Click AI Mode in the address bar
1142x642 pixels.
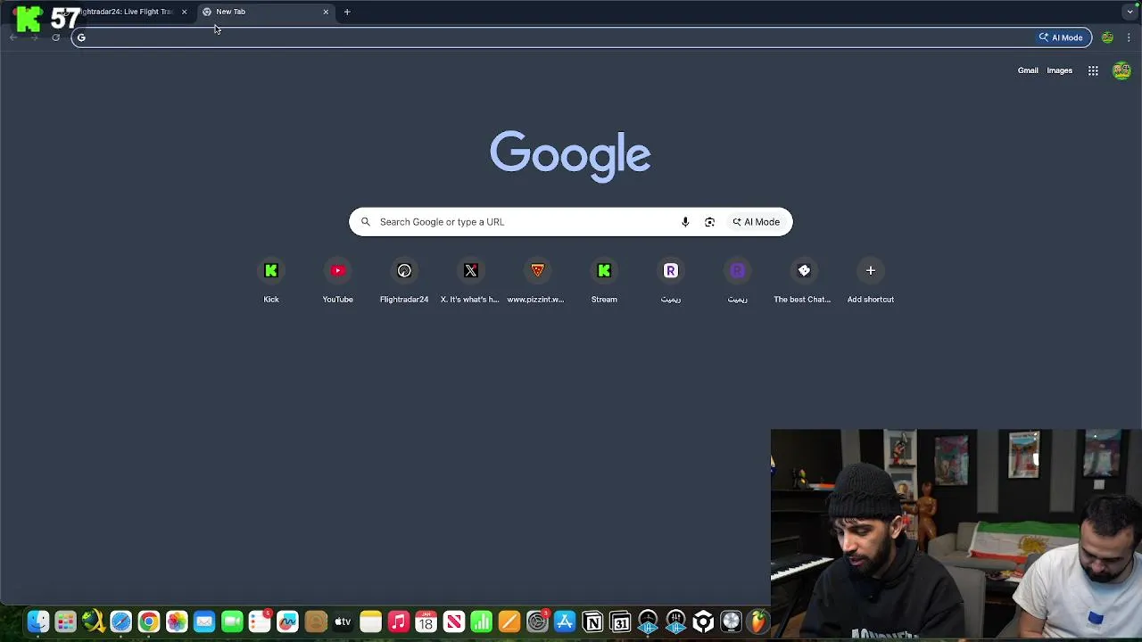click(1061, 37)
